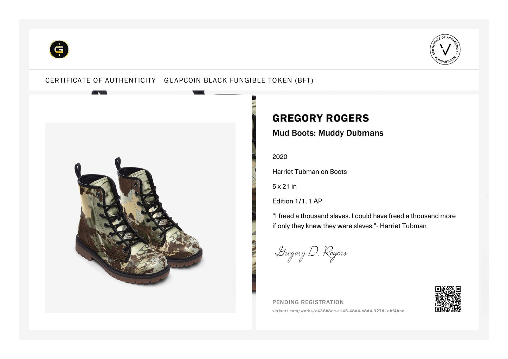This screenshot has width=508, height=359.
Task: Open the verisart.com/works registration URL
Action: 338,311
